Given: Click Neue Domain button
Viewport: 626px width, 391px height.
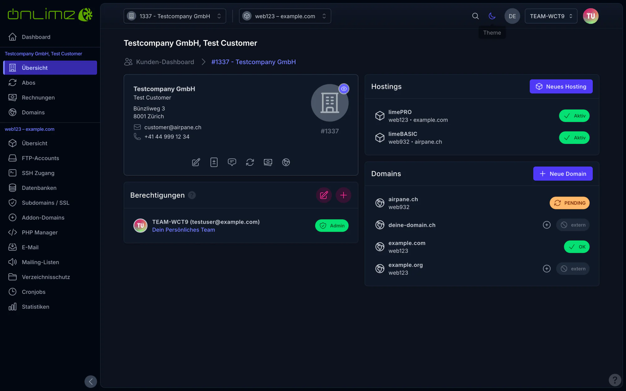Looking at the screenshot, I should click(563, 174).
